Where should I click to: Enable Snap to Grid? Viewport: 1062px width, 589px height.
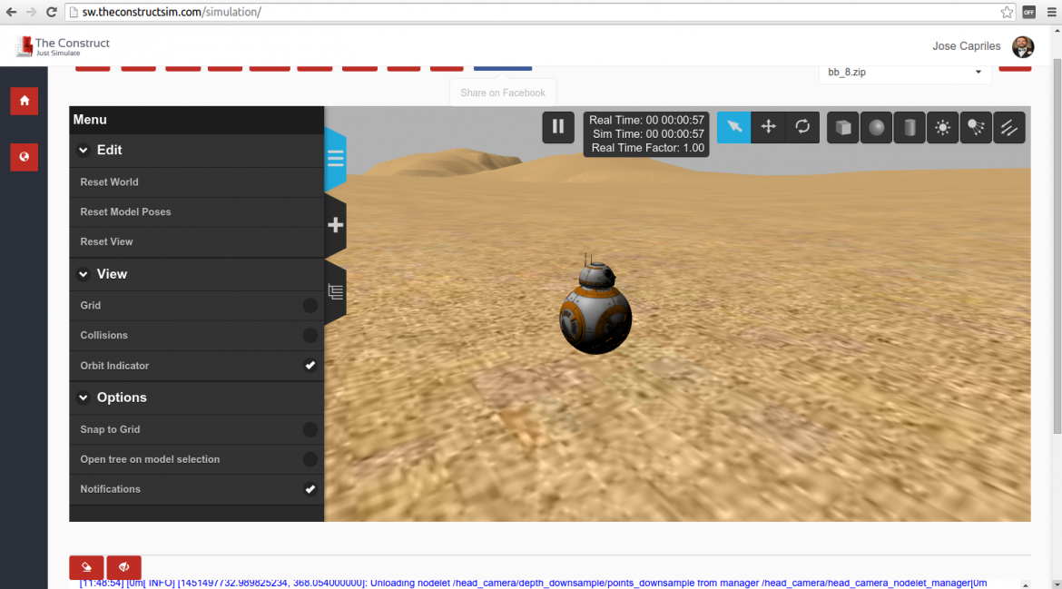[x=310, y=429]
